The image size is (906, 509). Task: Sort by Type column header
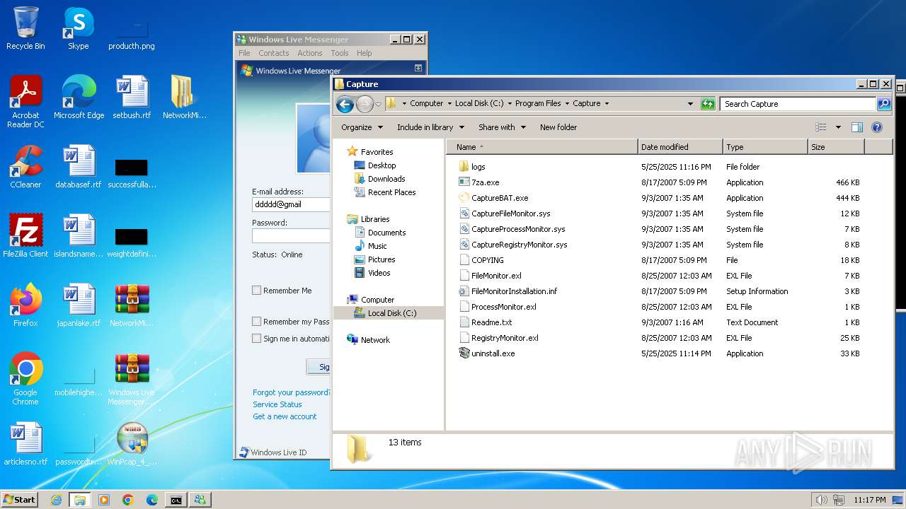(765, 147)
